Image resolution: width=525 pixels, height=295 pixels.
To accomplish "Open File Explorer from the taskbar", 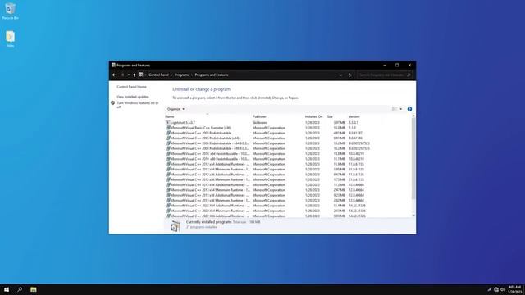I will pyautogui.click(x=34, y=289).
